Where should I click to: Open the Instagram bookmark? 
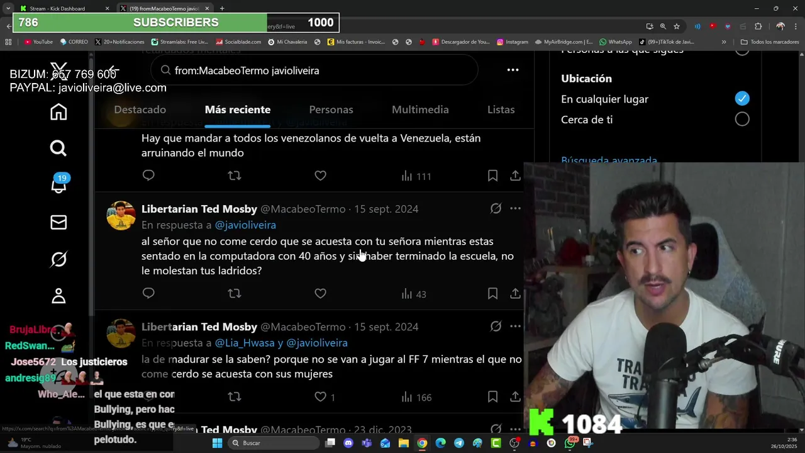(512, 42)
